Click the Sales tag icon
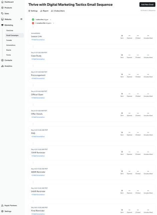This screenshot has width=157, height=215. pos(2,13)
